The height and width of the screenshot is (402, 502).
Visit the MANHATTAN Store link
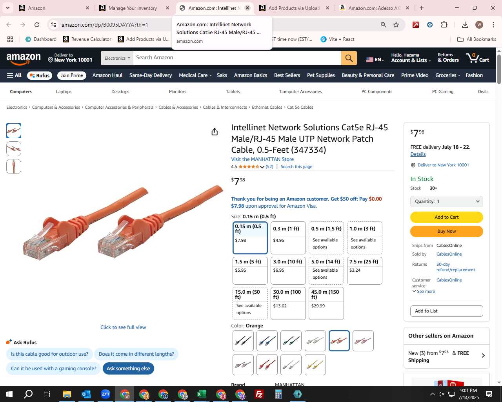tap(262, 159)
